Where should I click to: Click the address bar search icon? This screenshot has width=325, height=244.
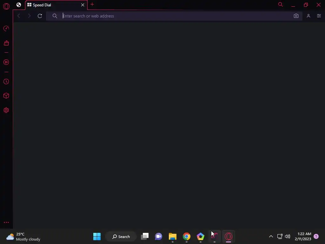click(55, 16)
